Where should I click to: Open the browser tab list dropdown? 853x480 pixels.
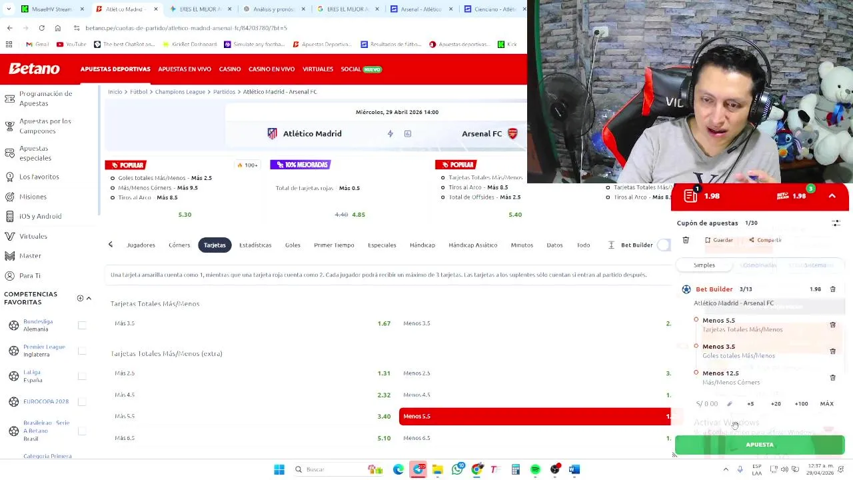(x=9, y=9)
